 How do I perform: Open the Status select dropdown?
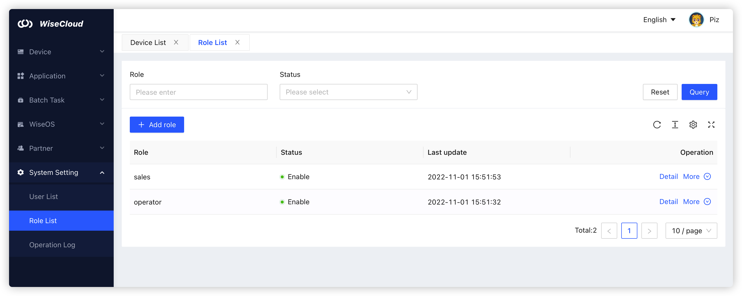click(x=348, y=92)
